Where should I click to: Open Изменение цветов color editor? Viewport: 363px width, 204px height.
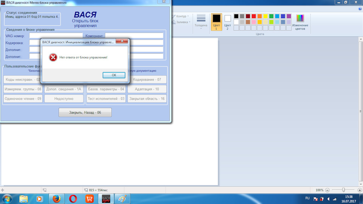(300, 22)
